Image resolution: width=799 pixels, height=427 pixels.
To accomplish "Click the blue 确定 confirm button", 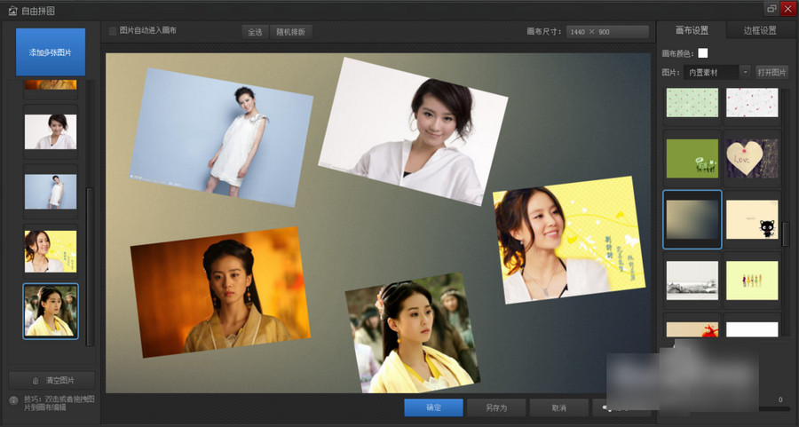I will (x=433, y=407).
